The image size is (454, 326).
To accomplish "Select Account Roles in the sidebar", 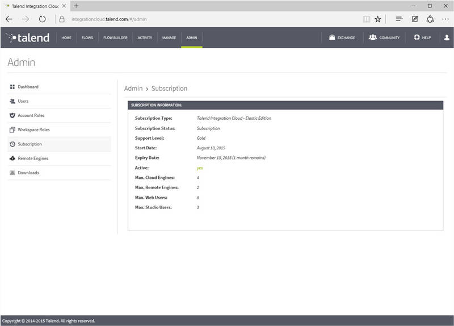I will [59, 115].
